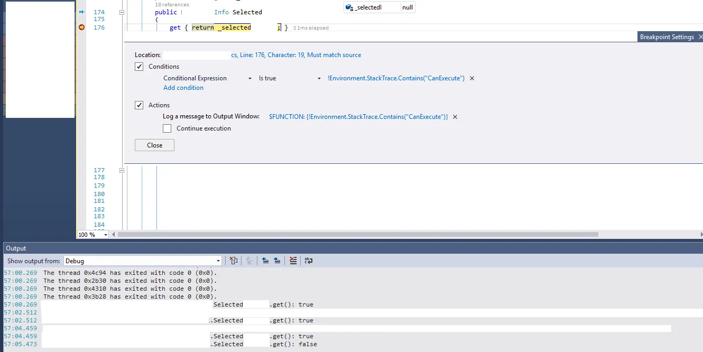Collapse the code block at line 177
703x352 pixels.
[122, 170]
